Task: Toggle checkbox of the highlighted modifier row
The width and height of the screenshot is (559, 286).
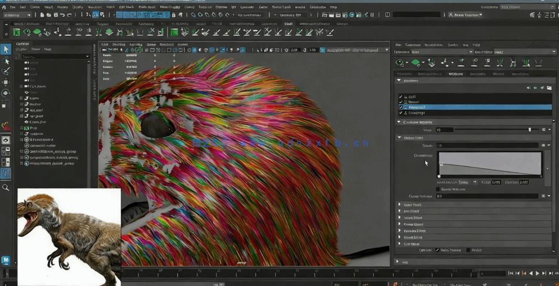Action: [401, 107]
